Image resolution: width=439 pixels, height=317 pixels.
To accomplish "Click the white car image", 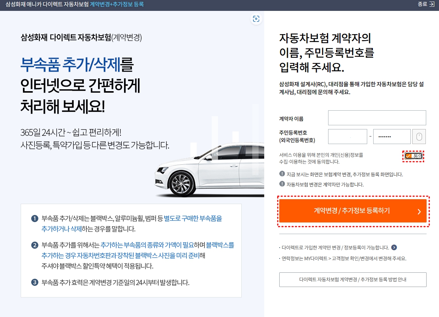I will (x=209, y=169).
